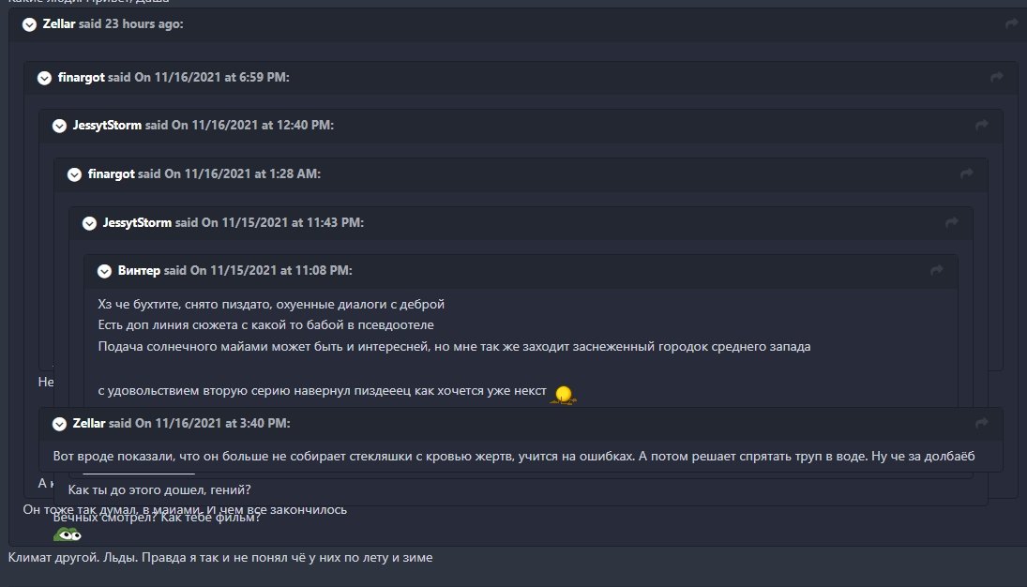
Task: Click share arrow on finargot's 1:28 AM quote
Action: pos(966,174)
